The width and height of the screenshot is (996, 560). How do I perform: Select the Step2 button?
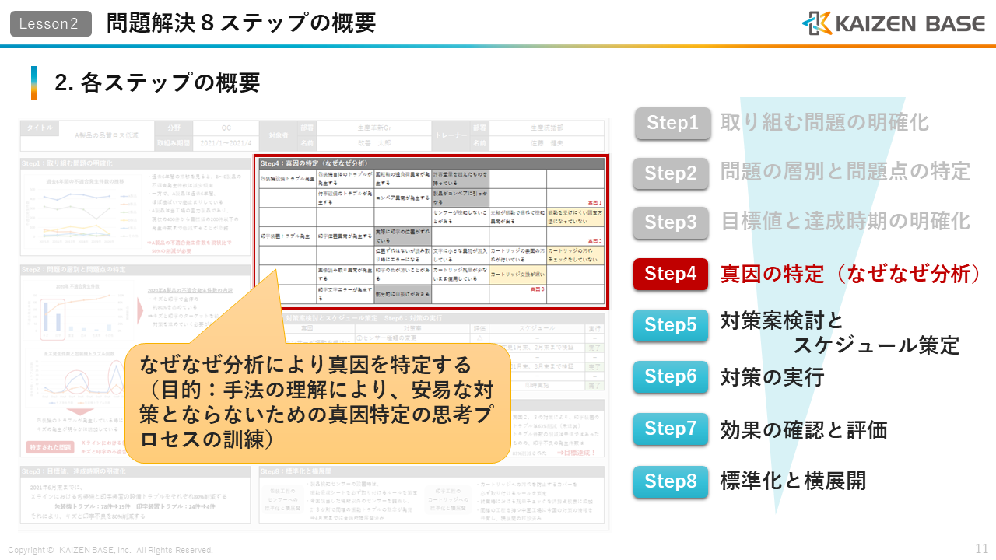[x=671, y=173]
